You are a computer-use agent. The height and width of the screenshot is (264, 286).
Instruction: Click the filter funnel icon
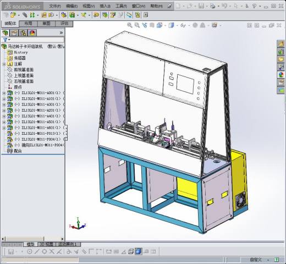pos(5,40)
